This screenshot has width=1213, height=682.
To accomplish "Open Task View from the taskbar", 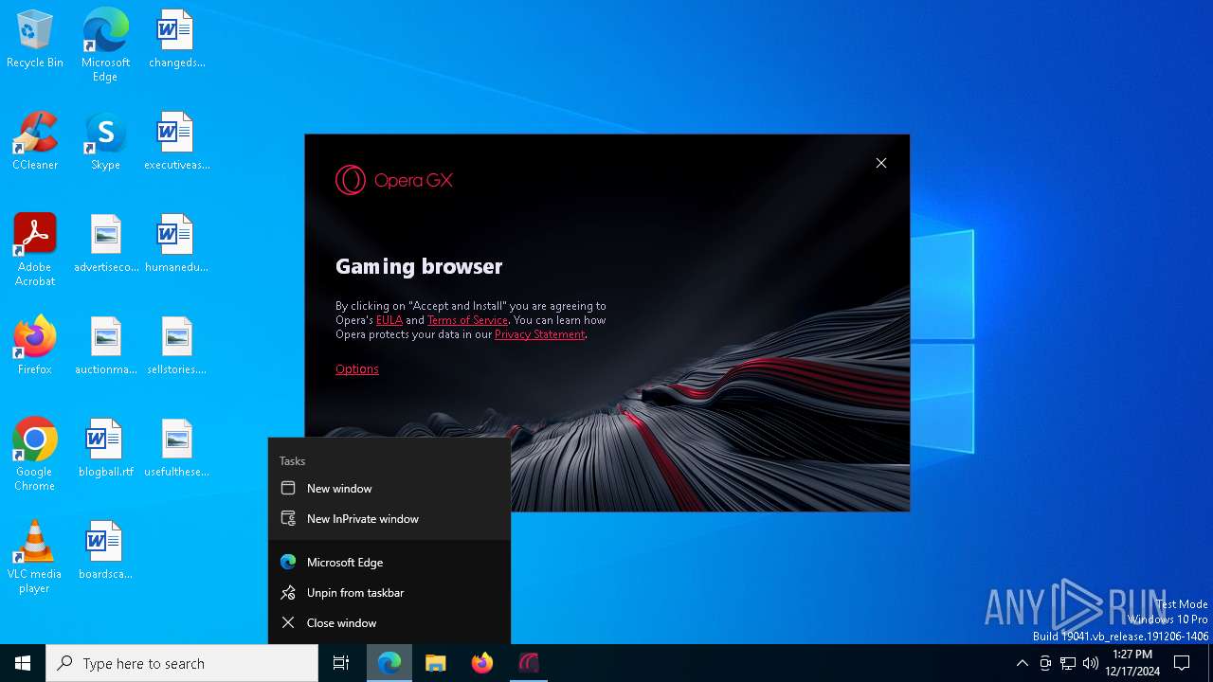I will click(341, 663).
